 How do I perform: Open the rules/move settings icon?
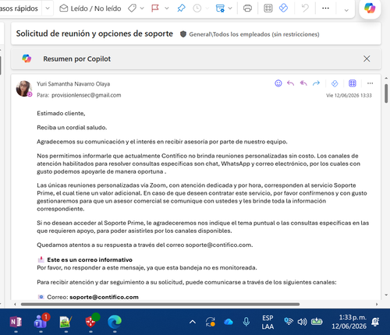(x=220, y=9)
